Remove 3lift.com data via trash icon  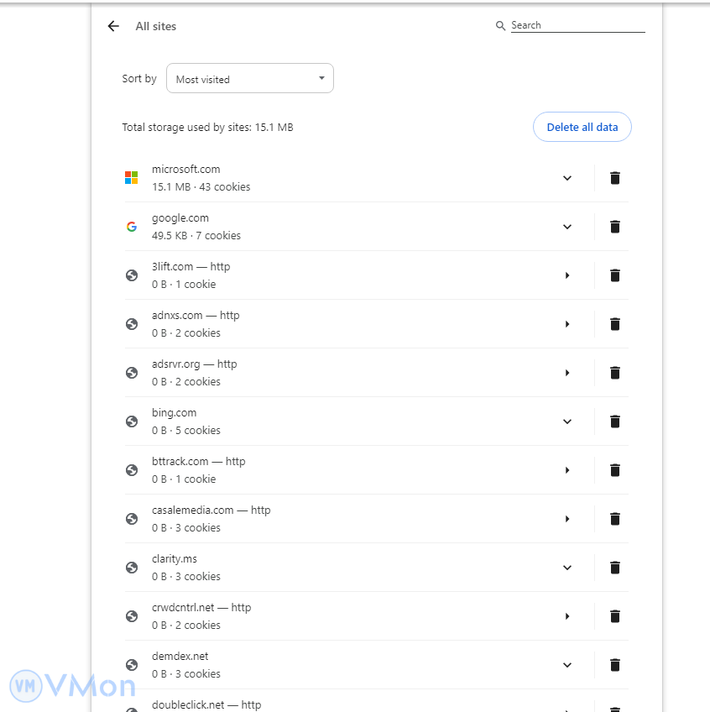615,275
